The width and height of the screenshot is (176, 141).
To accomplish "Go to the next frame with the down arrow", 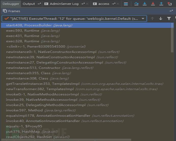I will (161, 19).
